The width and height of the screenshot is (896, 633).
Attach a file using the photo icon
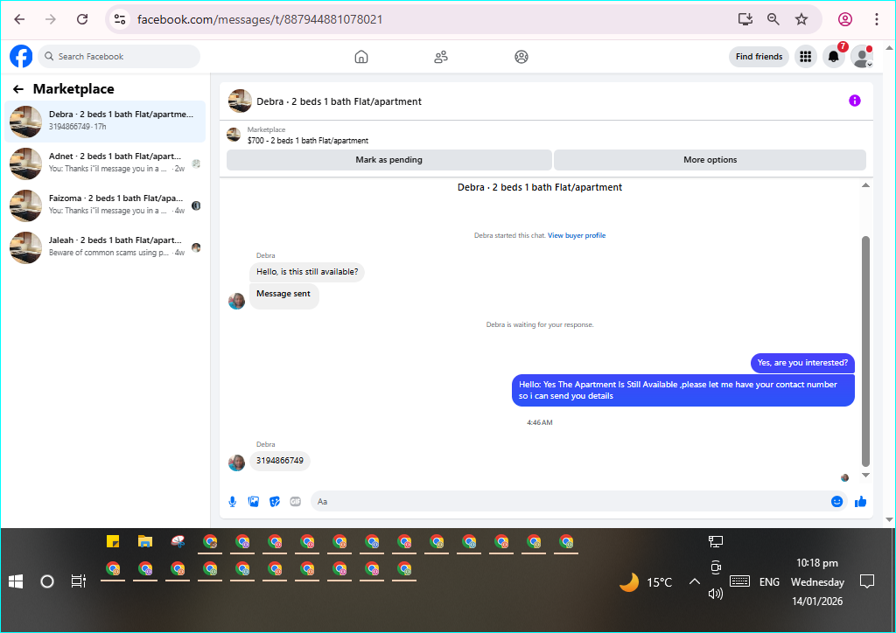click(254, 502)
